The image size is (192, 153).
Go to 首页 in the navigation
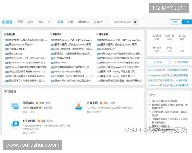click(20, 22)
